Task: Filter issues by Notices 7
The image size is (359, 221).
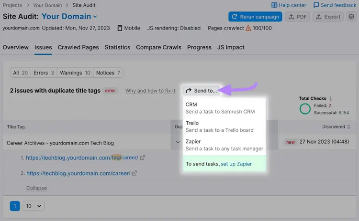Action: [108, 73]
